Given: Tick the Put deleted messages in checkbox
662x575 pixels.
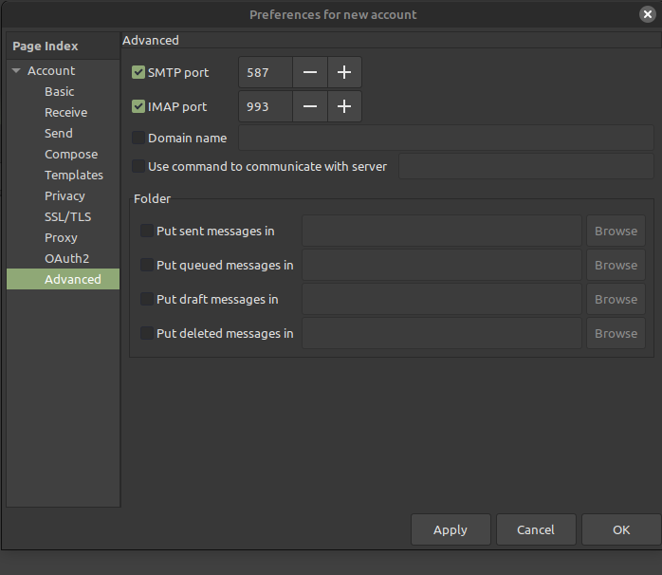Looking at the screenshot, I should click(x=146, y=333).
